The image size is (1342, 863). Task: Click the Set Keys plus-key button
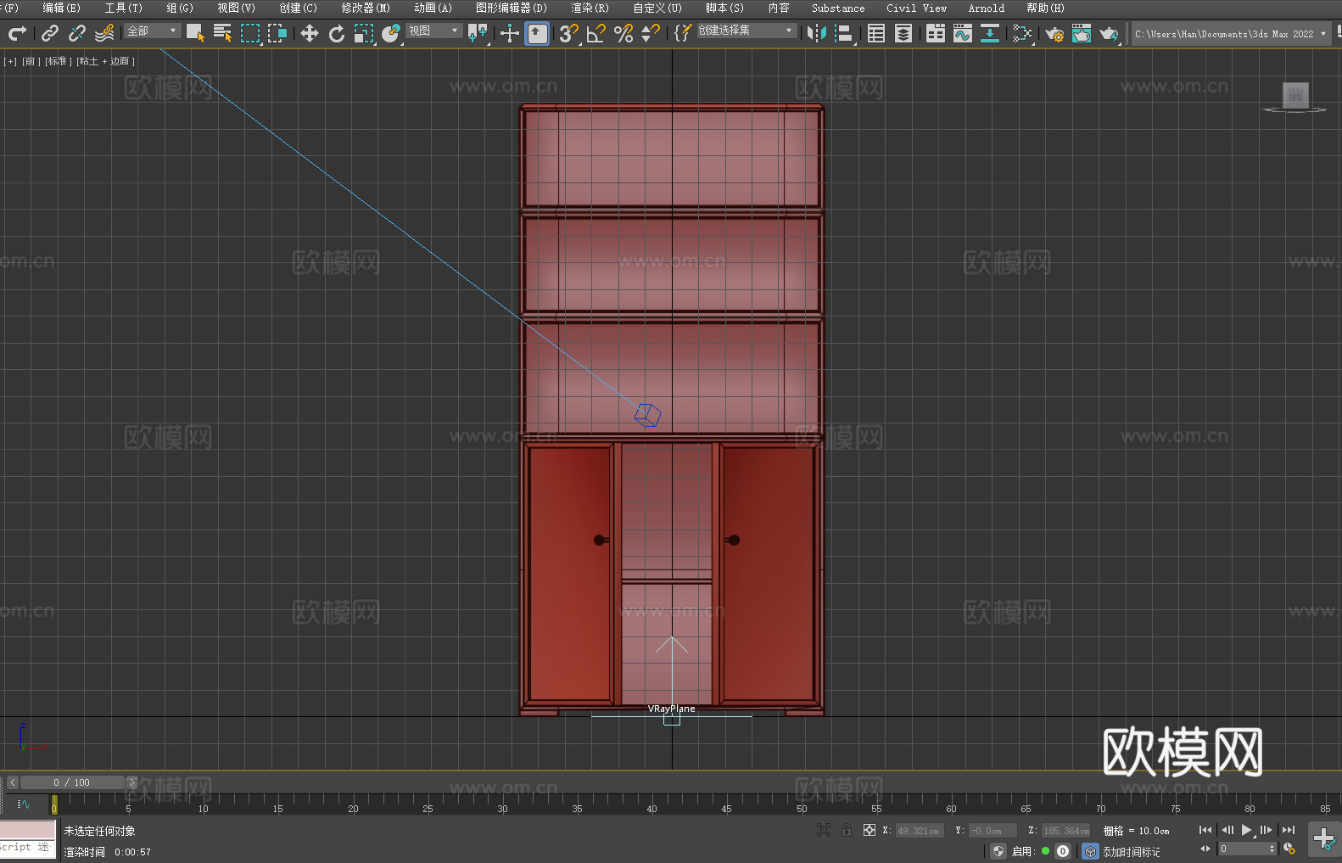click(x=1324, y=839)
